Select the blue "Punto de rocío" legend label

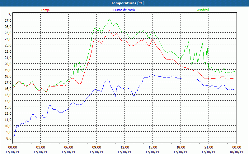tap(124, 10)
